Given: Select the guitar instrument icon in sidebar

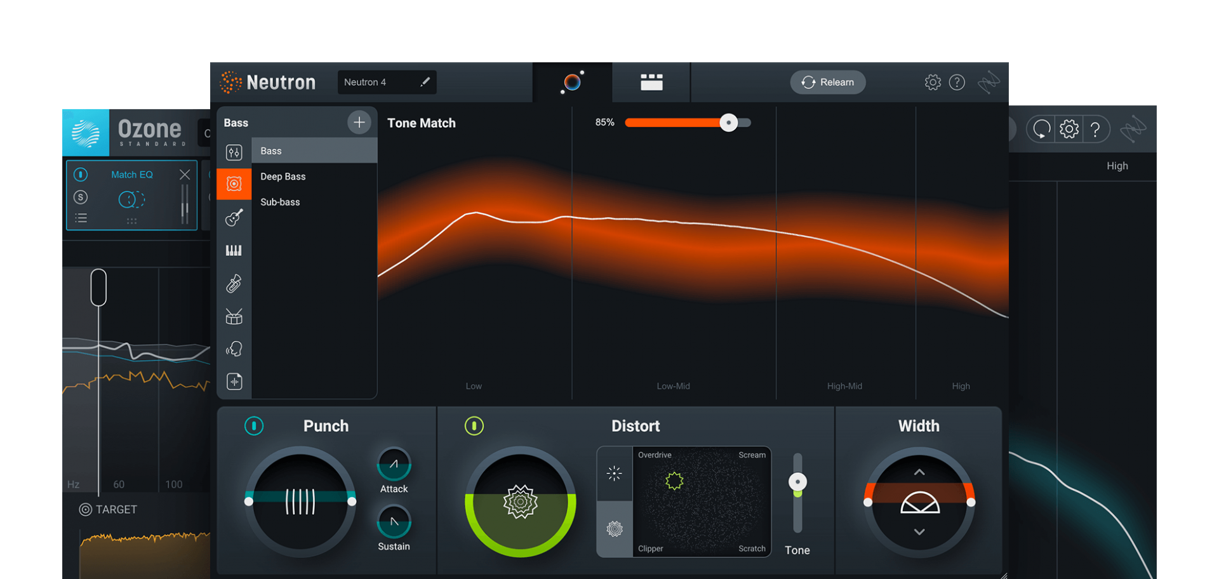Looking at the screenshot, I should pos(234,218).
